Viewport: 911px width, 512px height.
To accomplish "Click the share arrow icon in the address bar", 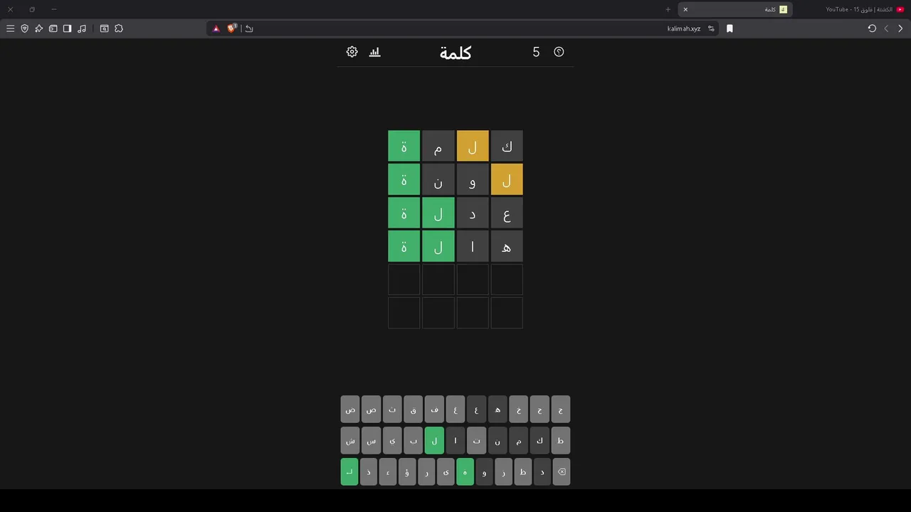I will 249,28.
